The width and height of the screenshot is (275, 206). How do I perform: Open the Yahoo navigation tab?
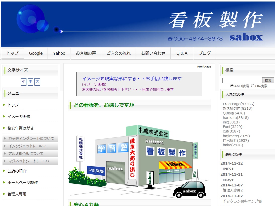point(59,53)
